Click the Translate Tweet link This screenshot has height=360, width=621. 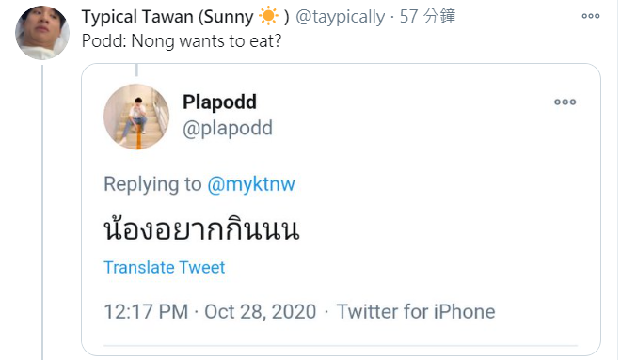(x=165, y=268)
